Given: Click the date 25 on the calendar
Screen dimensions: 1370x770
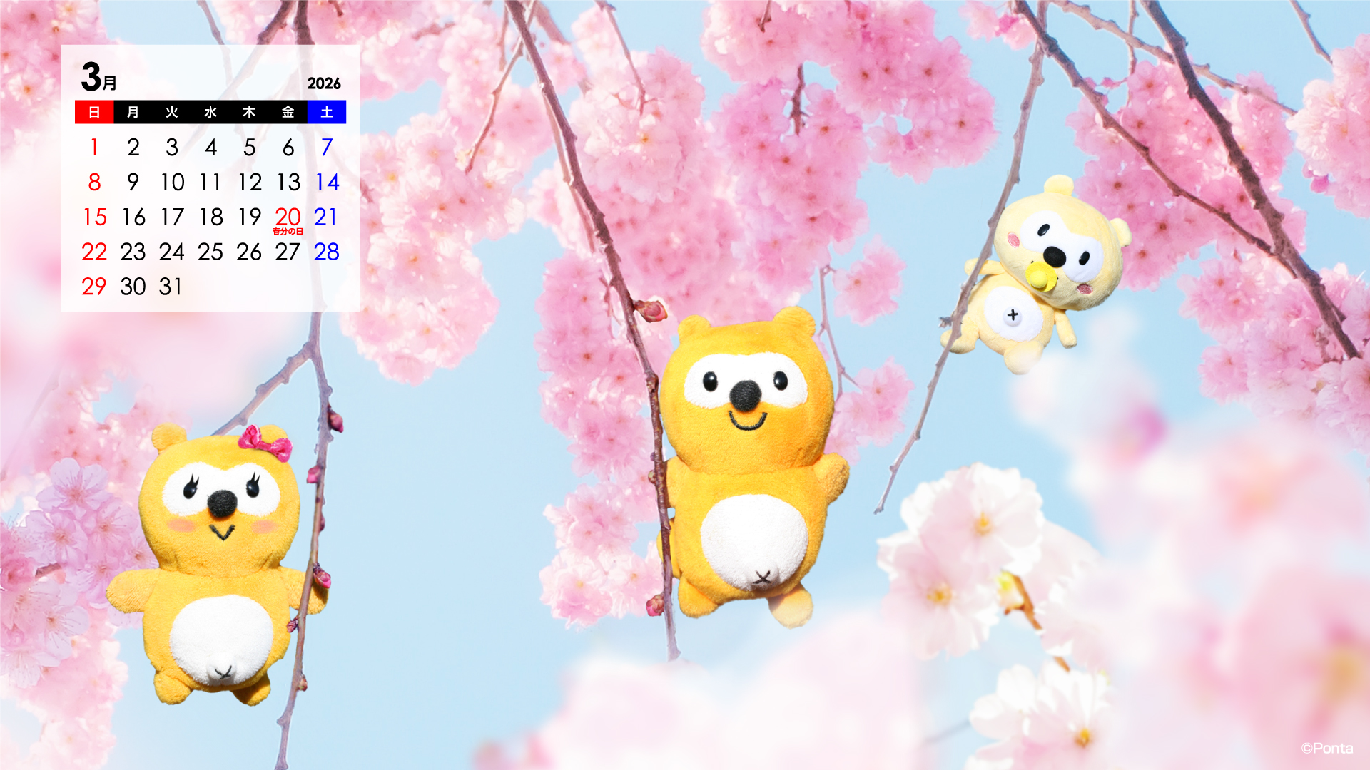Looking at the screenshot, I should coord(210,252).
